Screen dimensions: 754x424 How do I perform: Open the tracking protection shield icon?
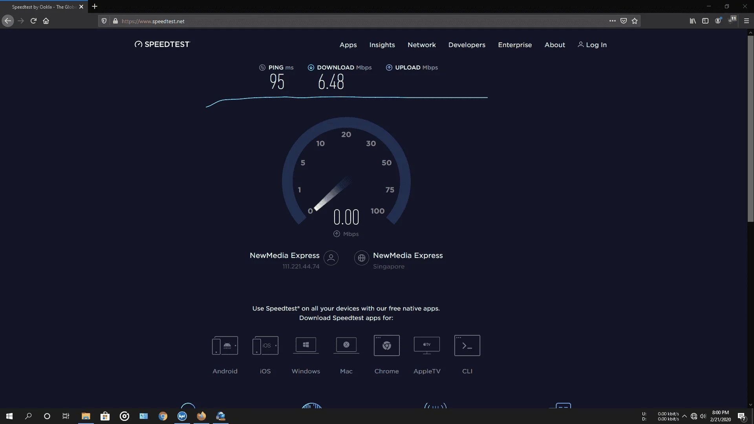point(104,21)
